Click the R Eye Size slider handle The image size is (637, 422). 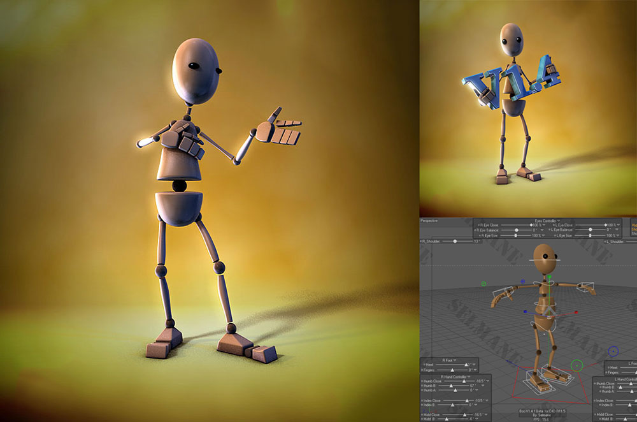click(515, 236)
